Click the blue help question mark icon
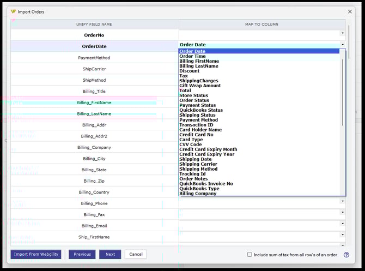The width and height of the screenshot is (365, 271). coord(346,255)
